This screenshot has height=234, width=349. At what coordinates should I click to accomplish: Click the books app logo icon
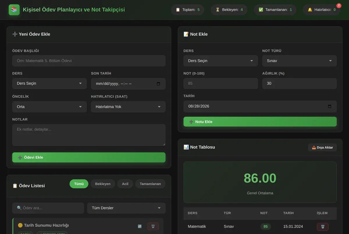tap(14, 10)
